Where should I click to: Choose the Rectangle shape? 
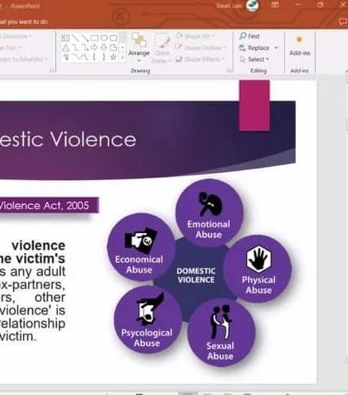[94, 37]
